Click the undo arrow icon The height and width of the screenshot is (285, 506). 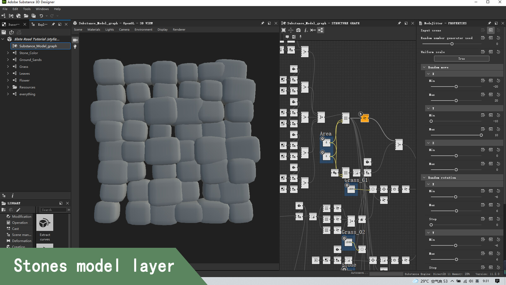[x=41, y=16]
